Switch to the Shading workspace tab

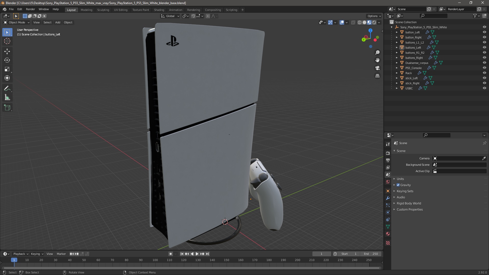[x=159, y=10]
